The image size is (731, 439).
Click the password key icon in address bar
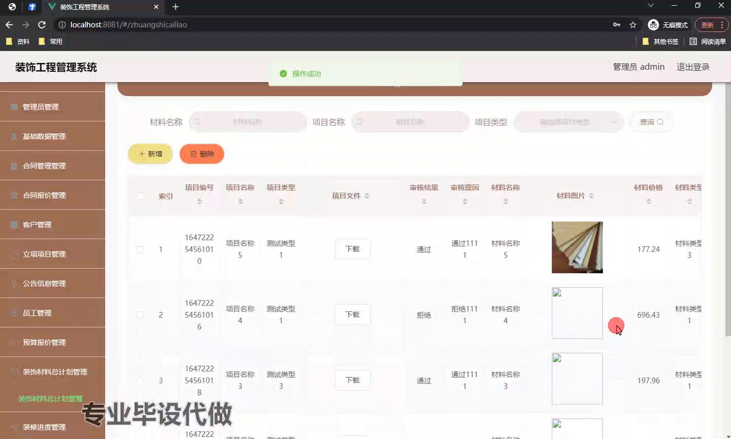pos(616,24)
